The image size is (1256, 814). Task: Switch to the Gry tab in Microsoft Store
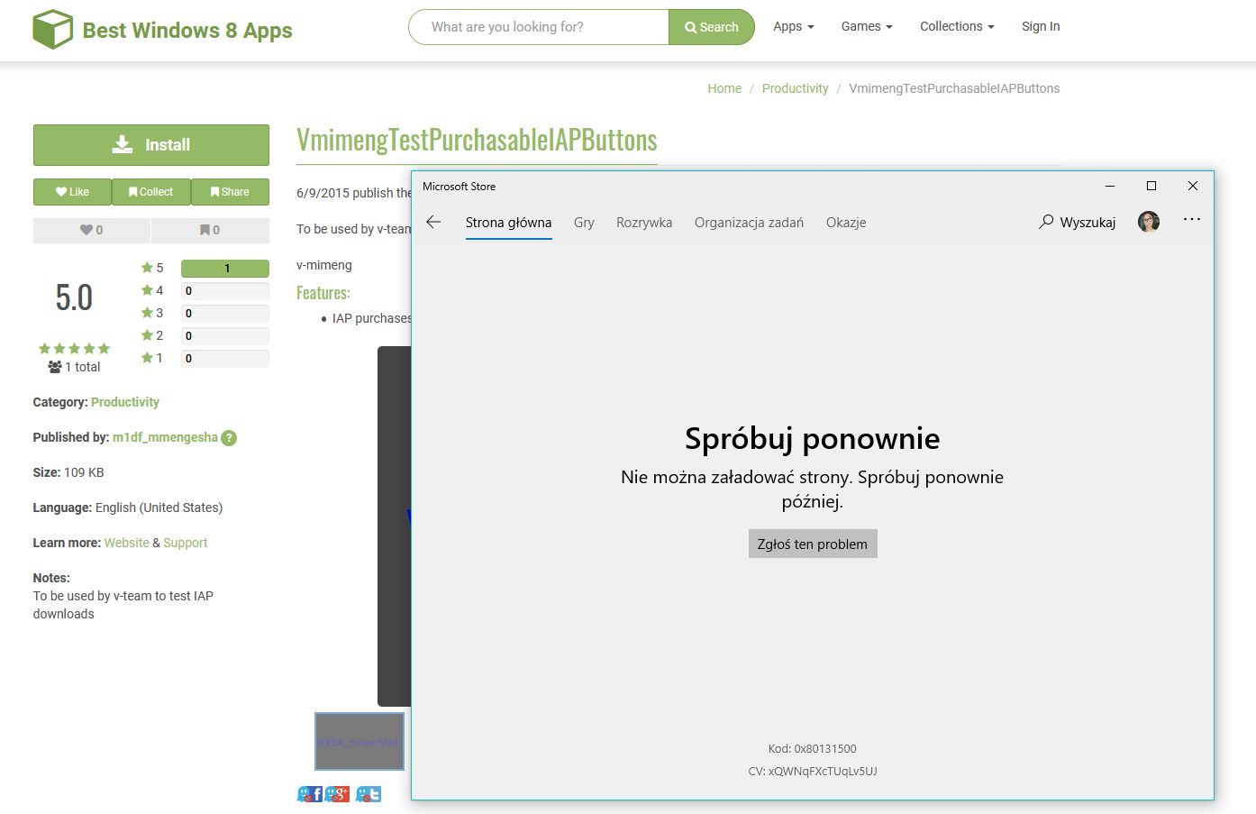[584, 223]
